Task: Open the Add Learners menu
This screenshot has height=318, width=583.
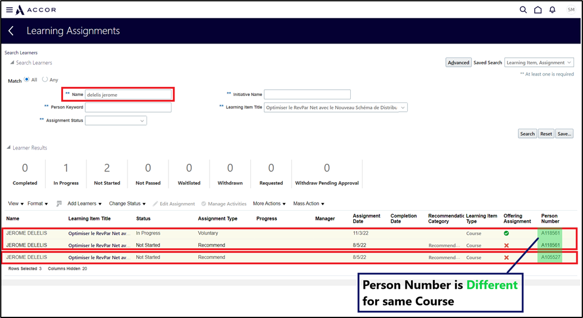Action: 85,204
